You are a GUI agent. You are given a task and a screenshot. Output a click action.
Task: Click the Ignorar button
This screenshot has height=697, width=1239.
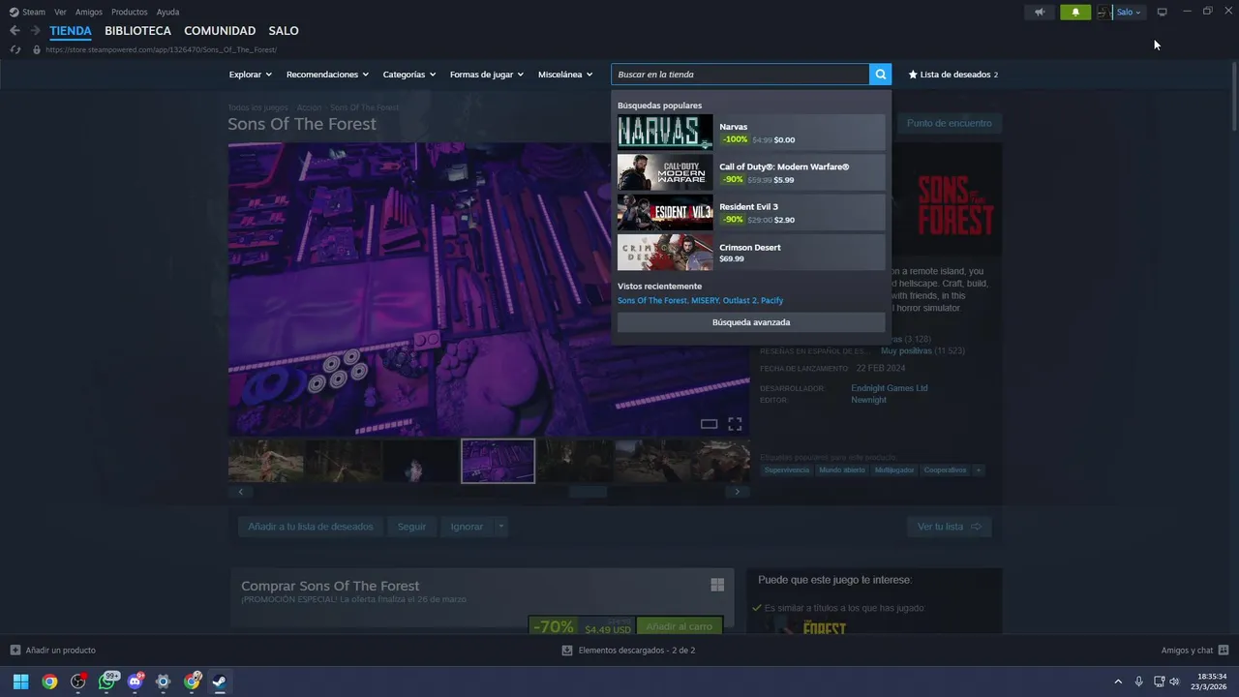click(467, 527)
